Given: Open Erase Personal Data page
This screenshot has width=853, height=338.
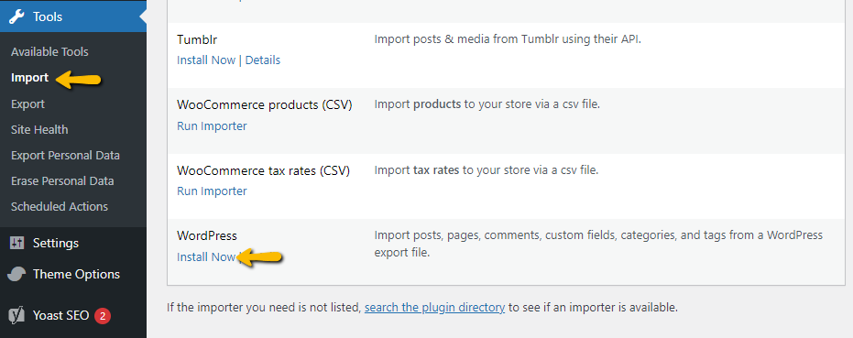Looking at the screenshot, I should (x=62, y=180).
